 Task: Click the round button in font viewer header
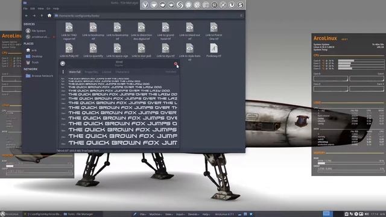(x=63, y=63)
